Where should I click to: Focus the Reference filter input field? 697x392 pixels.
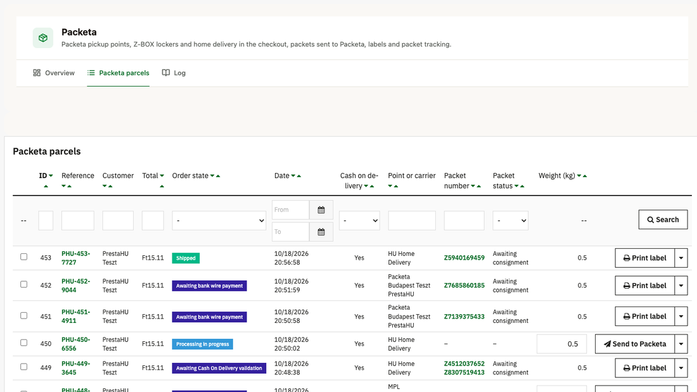pos(78,220)
